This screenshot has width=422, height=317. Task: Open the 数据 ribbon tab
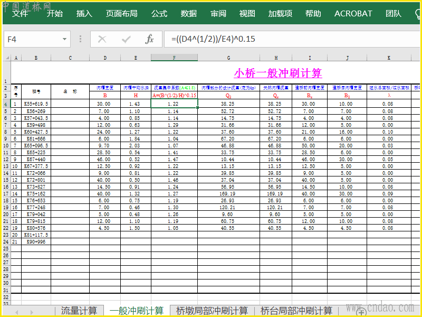(189, 14)
